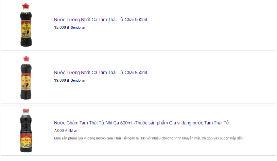
Task: Click the yellow label on the 500ml Nhất Ca bottle
Action: pos(26,29)
